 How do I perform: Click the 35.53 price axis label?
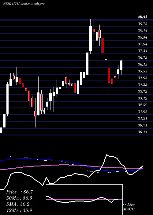point(143,71)
